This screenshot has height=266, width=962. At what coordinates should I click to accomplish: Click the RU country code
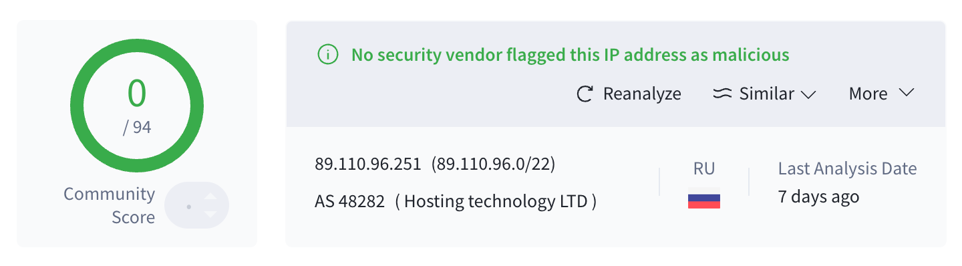click(704, 168)
